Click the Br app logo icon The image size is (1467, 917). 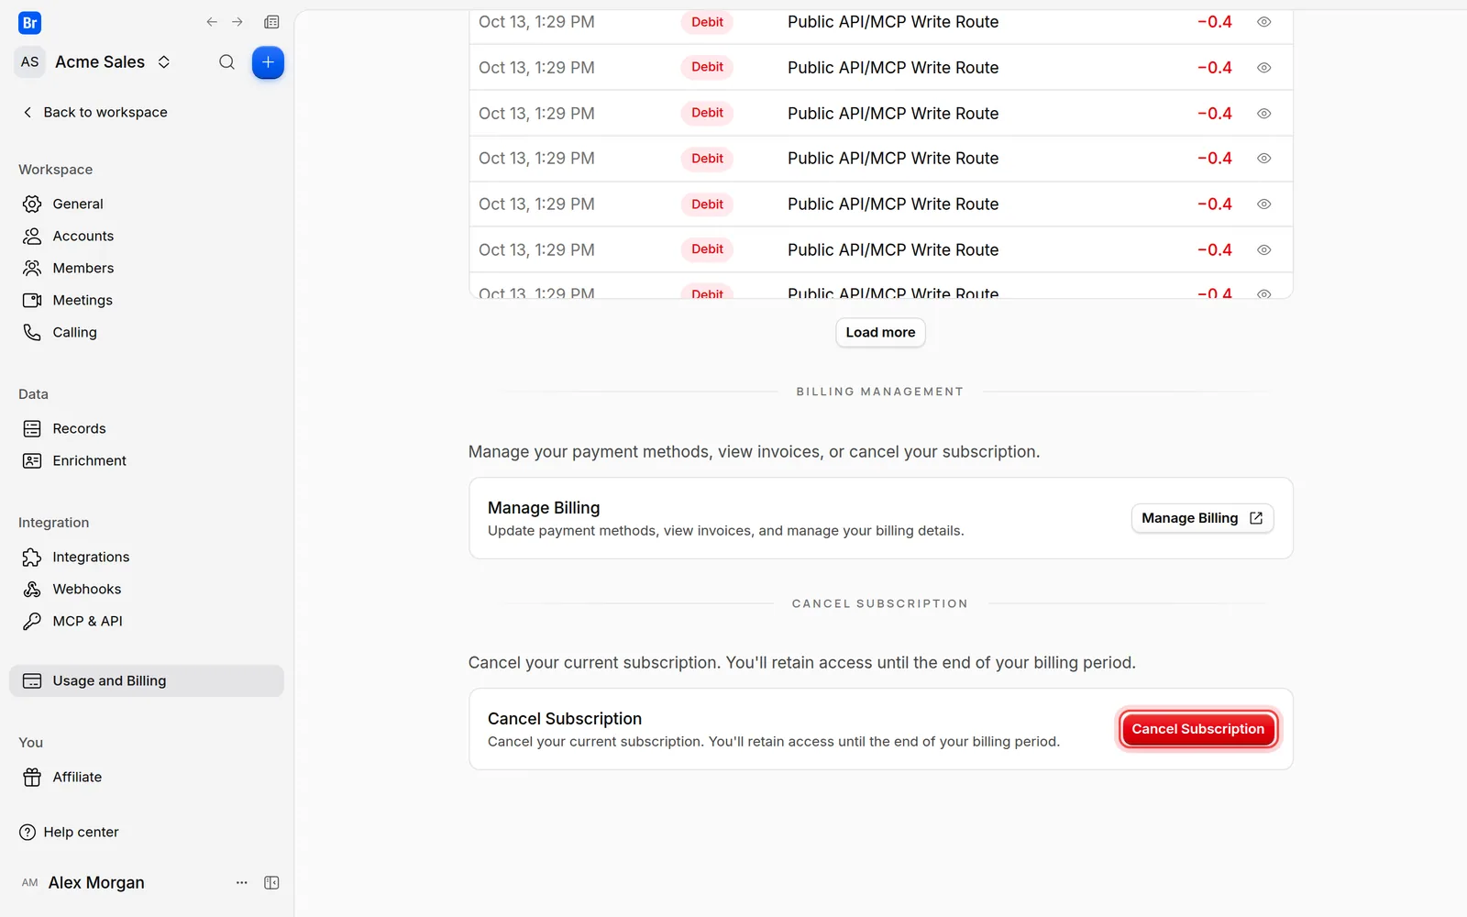29,23
